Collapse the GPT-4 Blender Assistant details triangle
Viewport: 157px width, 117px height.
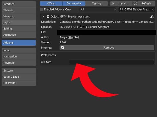click(x=43, y=17)
